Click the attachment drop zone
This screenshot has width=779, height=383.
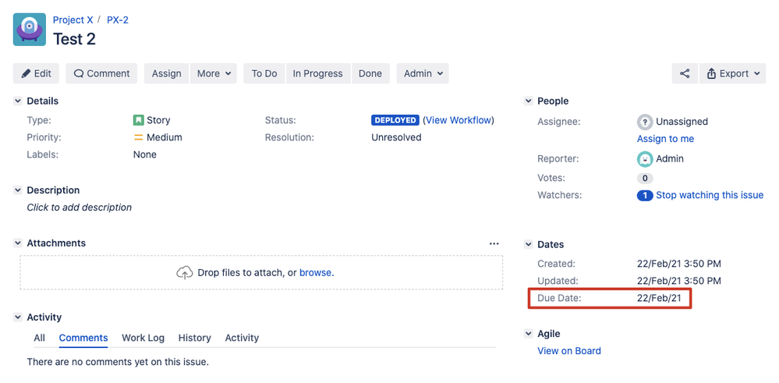pos(261,273)
